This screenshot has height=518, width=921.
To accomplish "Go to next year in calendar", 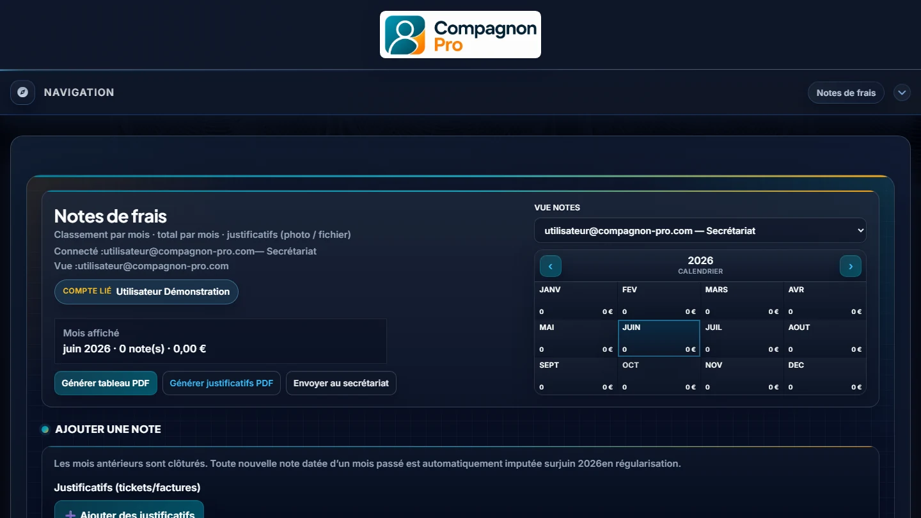I will (851, 266).
